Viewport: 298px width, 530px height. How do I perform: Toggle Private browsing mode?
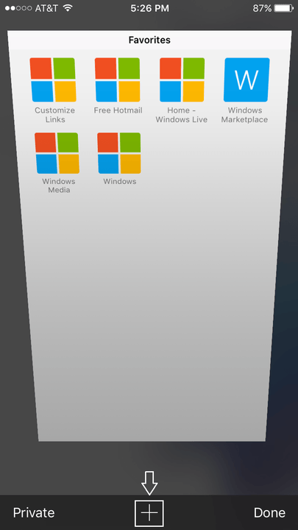pyautogui.click(x=34, y=513)
